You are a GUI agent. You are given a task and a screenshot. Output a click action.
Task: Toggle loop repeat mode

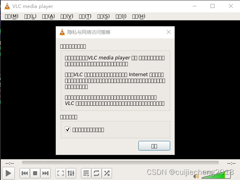(x=96, y=173)
